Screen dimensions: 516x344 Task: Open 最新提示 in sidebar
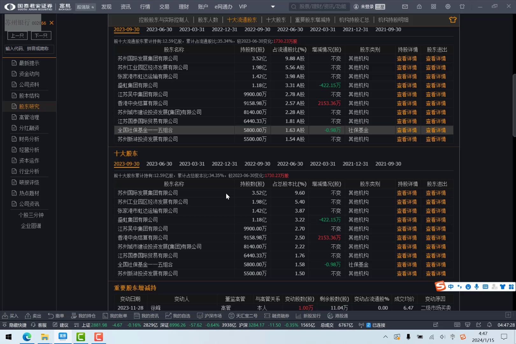29,63
